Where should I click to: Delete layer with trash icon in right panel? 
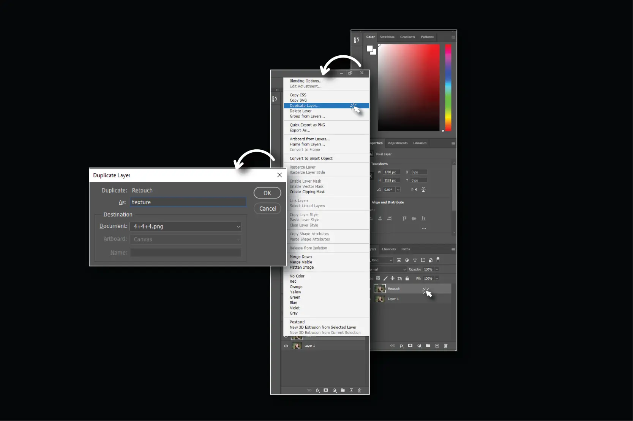pyautogui.click(x=446, y=346)
